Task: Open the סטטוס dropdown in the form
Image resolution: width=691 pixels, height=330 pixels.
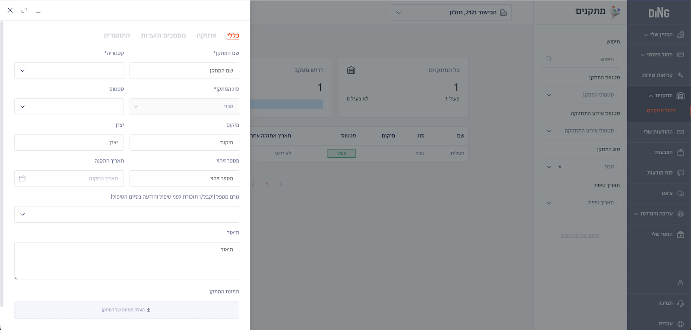Action: pos(69,106)
